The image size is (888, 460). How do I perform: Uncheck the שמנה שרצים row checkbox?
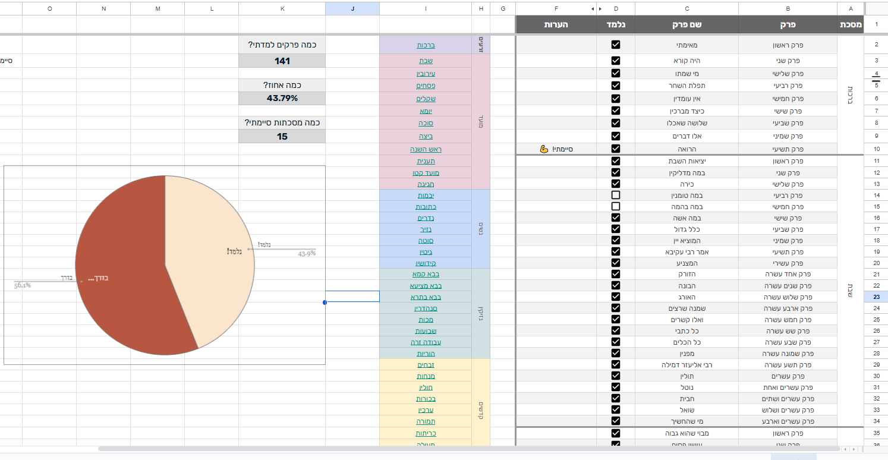[616, 308]
